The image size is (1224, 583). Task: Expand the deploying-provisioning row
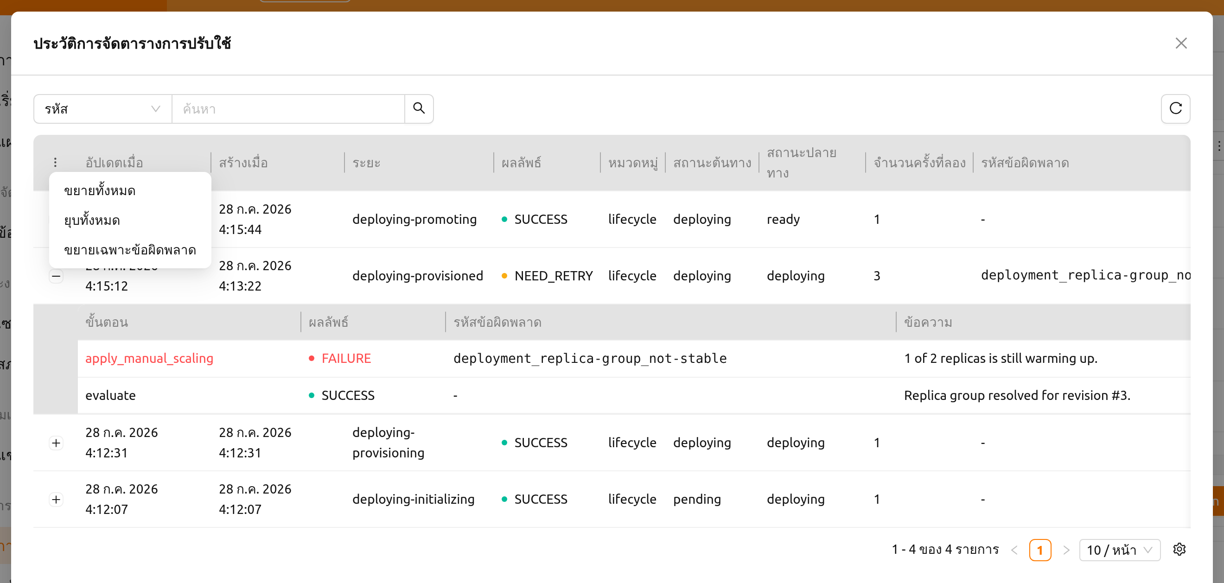pyautogui.click(x=56, y=443)
